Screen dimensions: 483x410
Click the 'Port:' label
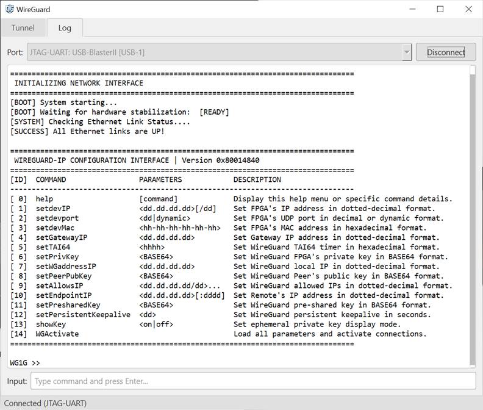(x=15, y=52)
